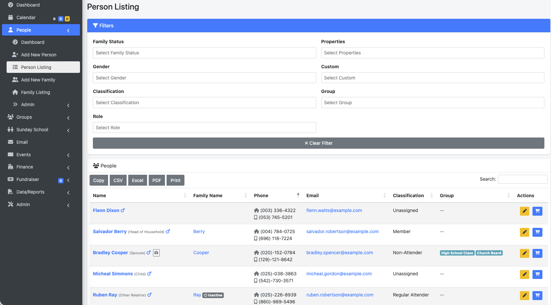
Task: Click the camera icon next to Bradley Cooper
Action: pos(156,253)
